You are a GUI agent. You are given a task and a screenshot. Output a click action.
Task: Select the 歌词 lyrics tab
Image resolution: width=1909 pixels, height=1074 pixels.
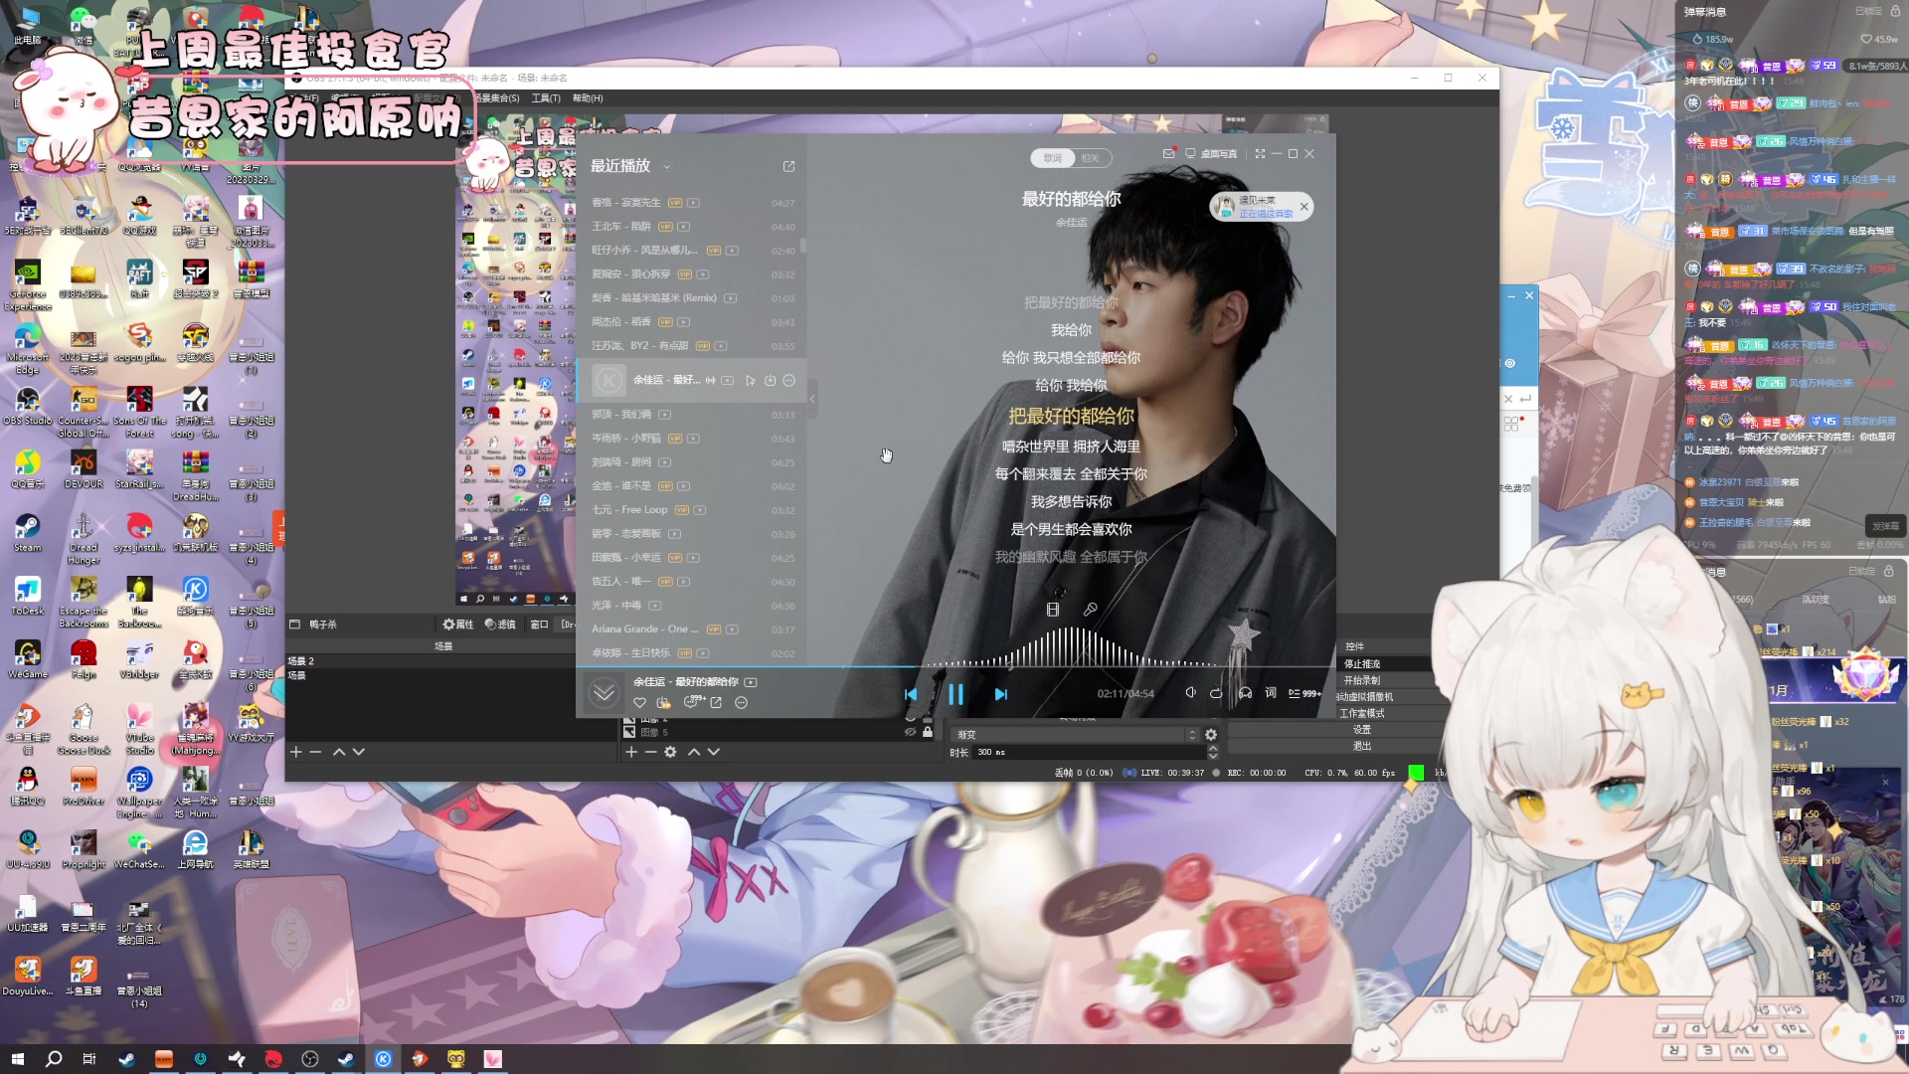coord(1052,158)
